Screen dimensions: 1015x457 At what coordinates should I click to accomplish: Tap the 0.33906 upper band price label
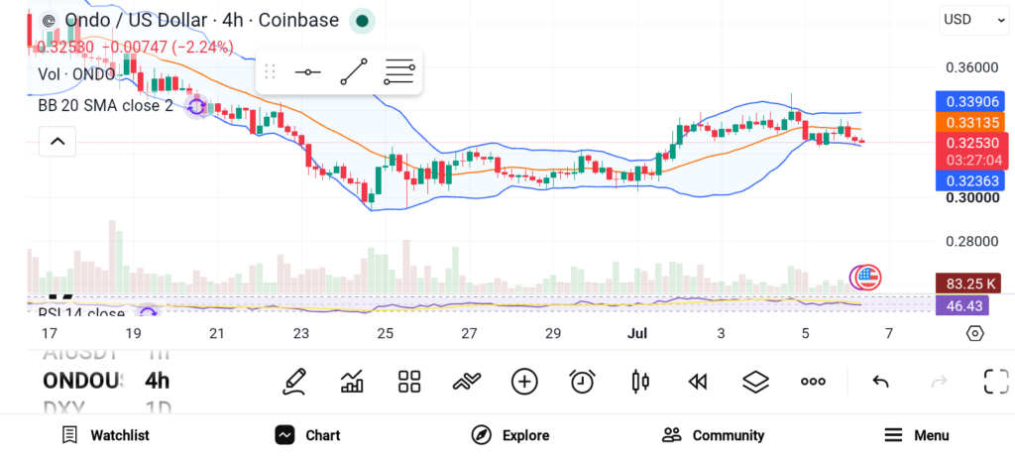[969, 102]
